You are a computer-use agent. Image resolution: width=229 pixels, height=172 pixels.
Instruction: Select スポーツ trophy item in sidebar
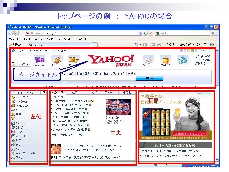[x=18, y=118]
